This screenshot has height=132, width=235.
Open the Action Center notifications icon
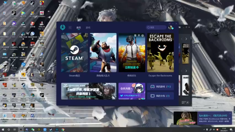click(231, 130)
